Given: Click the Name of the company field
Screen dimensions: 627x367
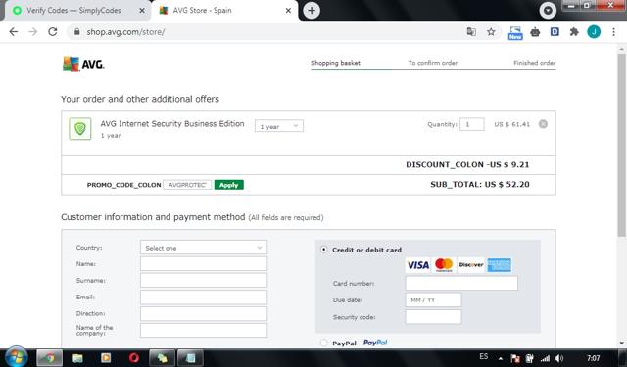Looking at the screenshot, I should [204, 330].
